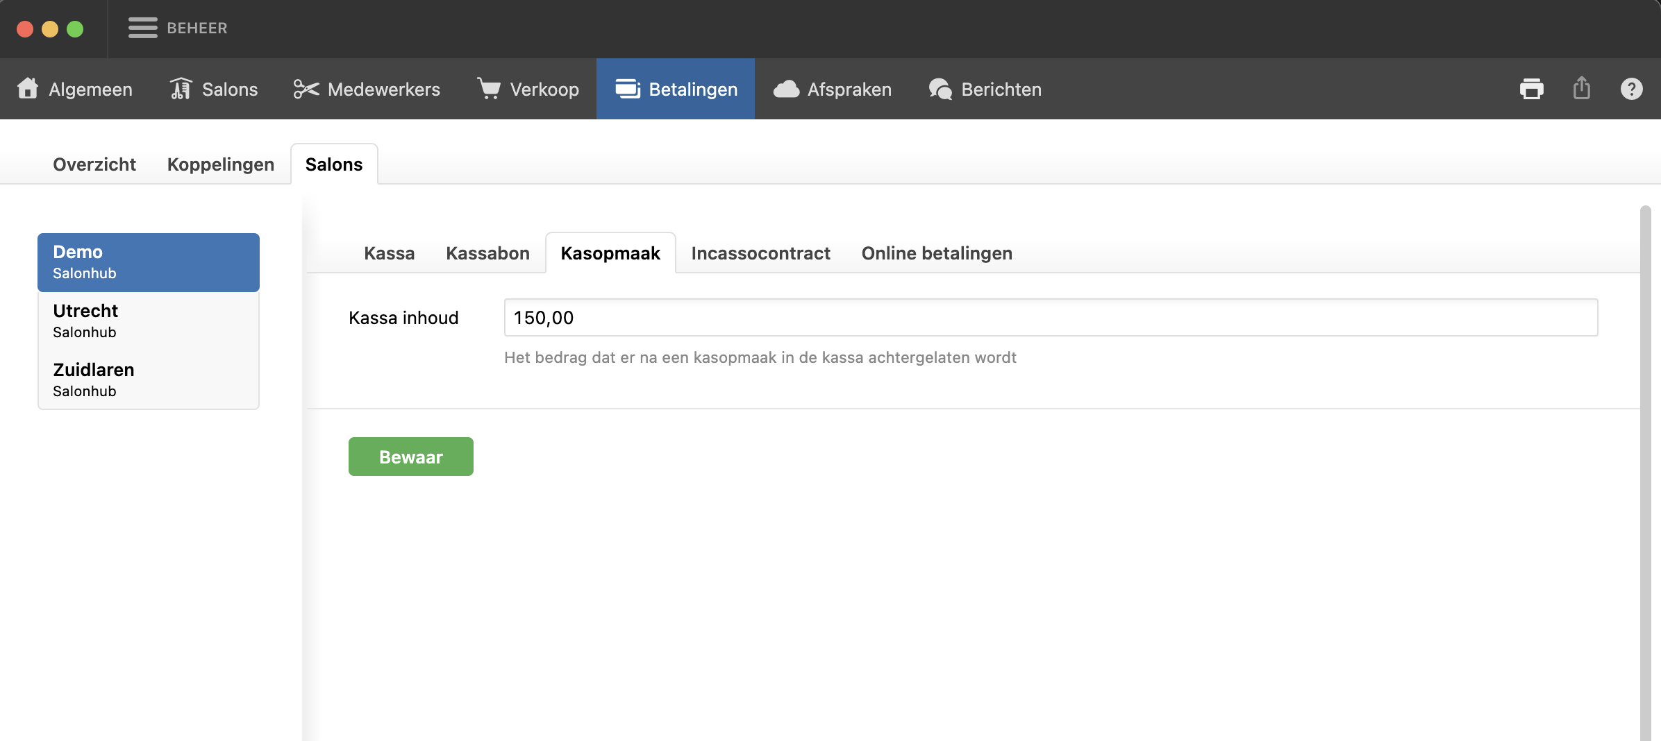The width and height of the screenshot is (1661, 741).
Task: Select Utrecht salon in the sidebar list
Action: [x=148, y=321]
